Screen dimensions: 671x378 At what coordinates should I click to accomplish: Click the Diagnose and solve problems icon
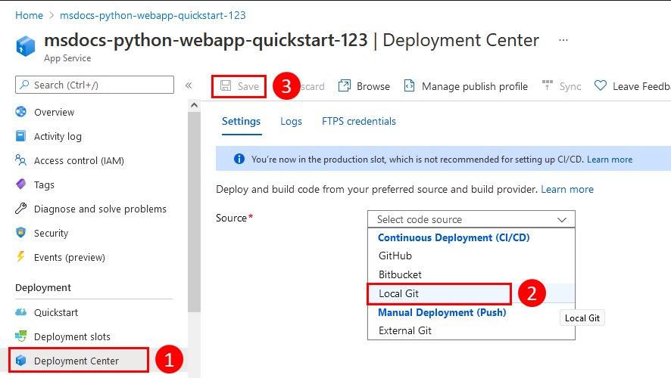point(21,209)
